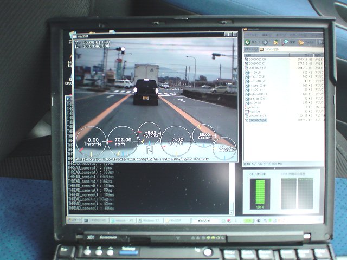Click the Explorer Forward arrow button

click(x=265, y=42)
